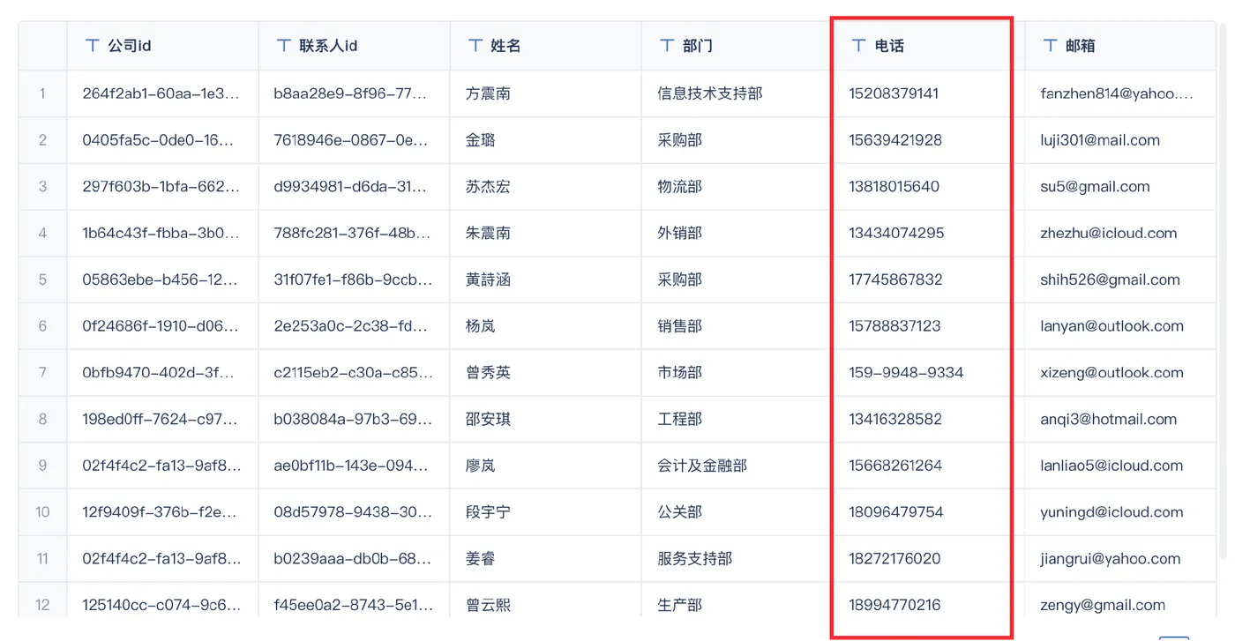Click phone number 13818015640
This screenshot has width=1235, height=641.
894,187
